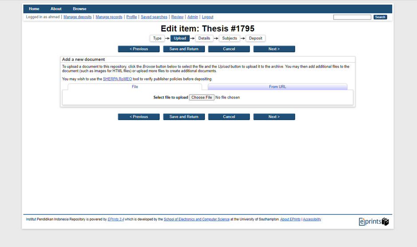417x247 pixels.
Task: Open the Home menu item
Action: coord(34,9)
